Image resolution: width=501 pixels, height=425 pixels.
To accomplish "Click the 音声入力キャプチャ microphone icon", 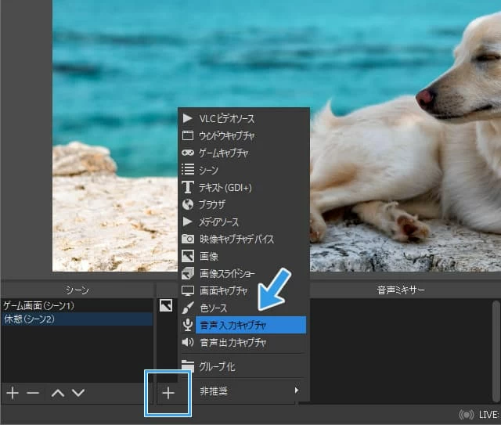I will tap(188, 325).
